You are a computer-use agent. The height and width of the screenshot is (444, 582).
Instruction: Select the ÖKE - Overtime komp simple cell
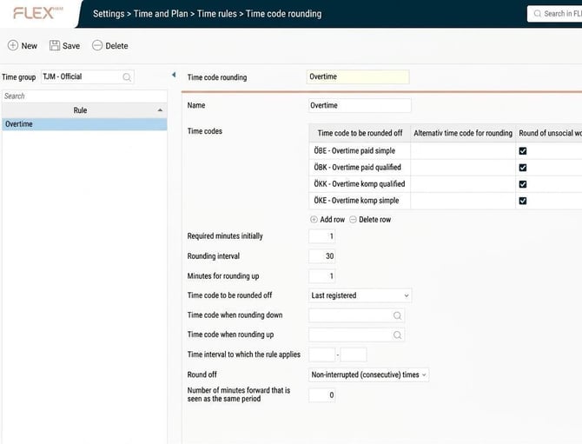[360, 201]
